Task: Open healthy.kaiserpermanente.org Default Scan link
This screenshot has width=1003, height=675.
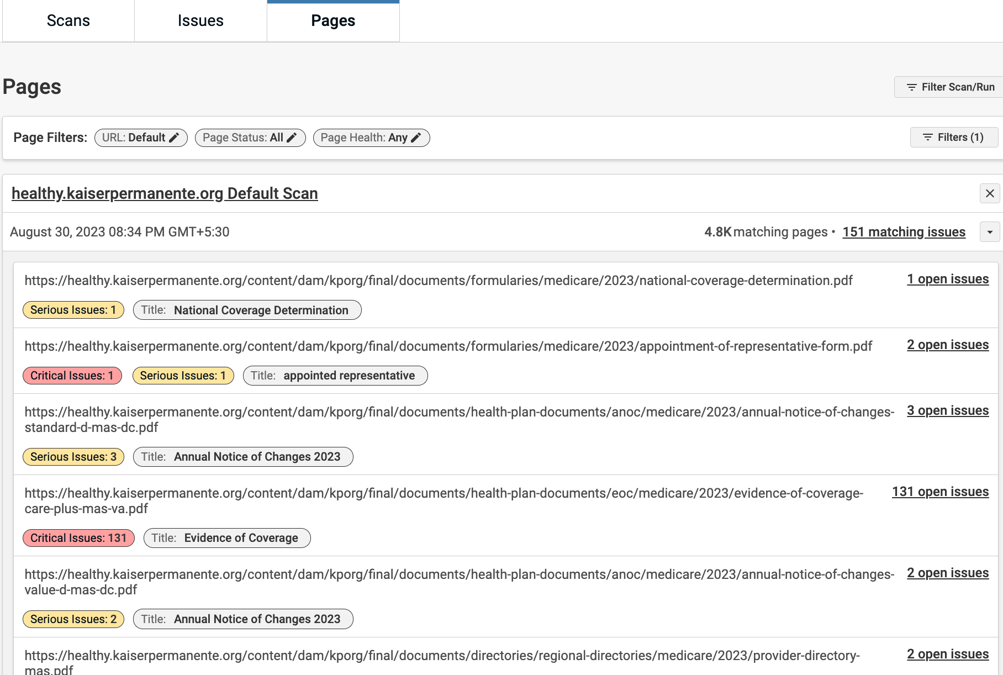Action: click(x=165, y=193)
